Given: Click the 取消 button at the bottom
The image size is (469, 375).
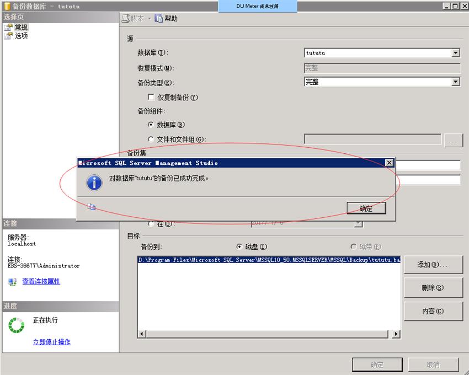Looking at the screenshot, I should 433,365.
